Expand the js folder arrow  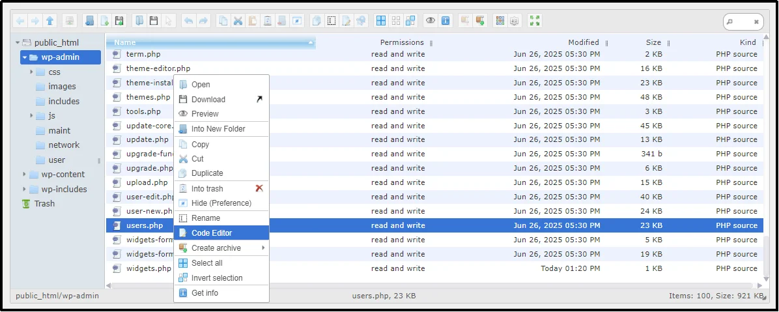point(31,116)
